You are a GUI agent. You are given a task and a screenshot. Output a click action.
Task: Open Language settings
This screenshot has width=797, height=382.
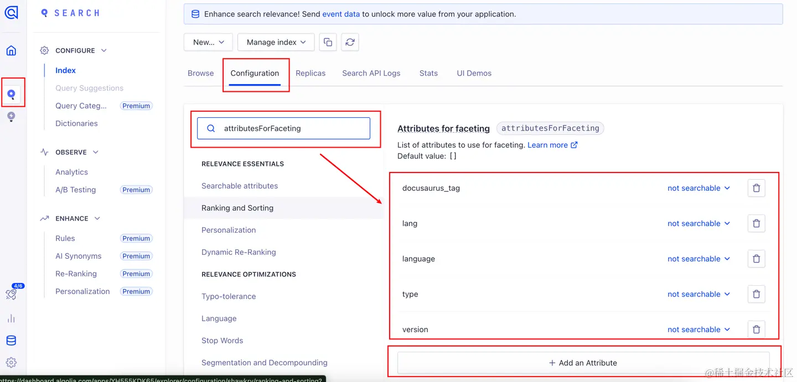pyautogui.click(x=219, y=318)
